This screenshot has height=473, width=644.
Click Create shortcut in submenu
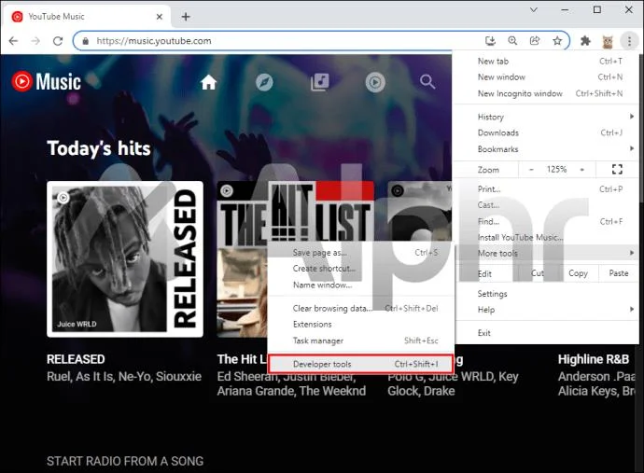[x=360, y=269]
